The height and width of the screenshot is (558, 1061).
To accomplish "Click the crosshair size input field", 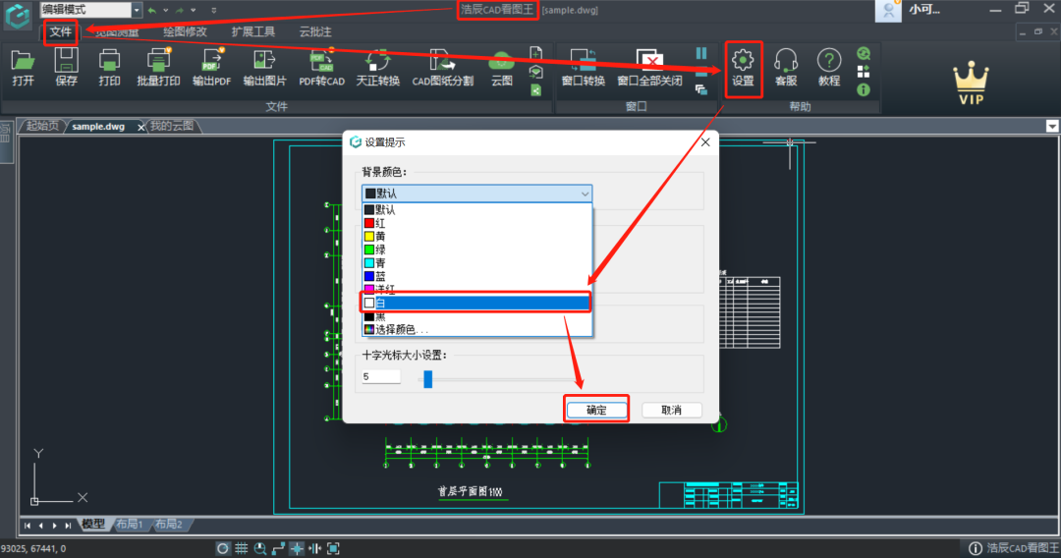I will pos(381,377).
